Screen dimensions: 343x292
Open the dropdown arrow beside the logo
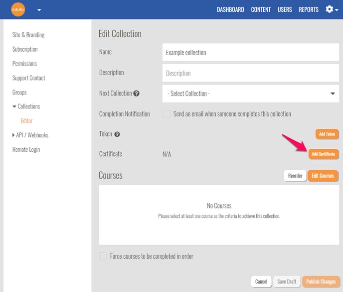(x=39, y=10)
